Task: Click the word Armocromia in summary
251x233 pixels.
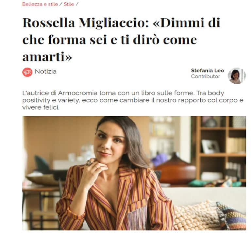Action: click(77, 93)
